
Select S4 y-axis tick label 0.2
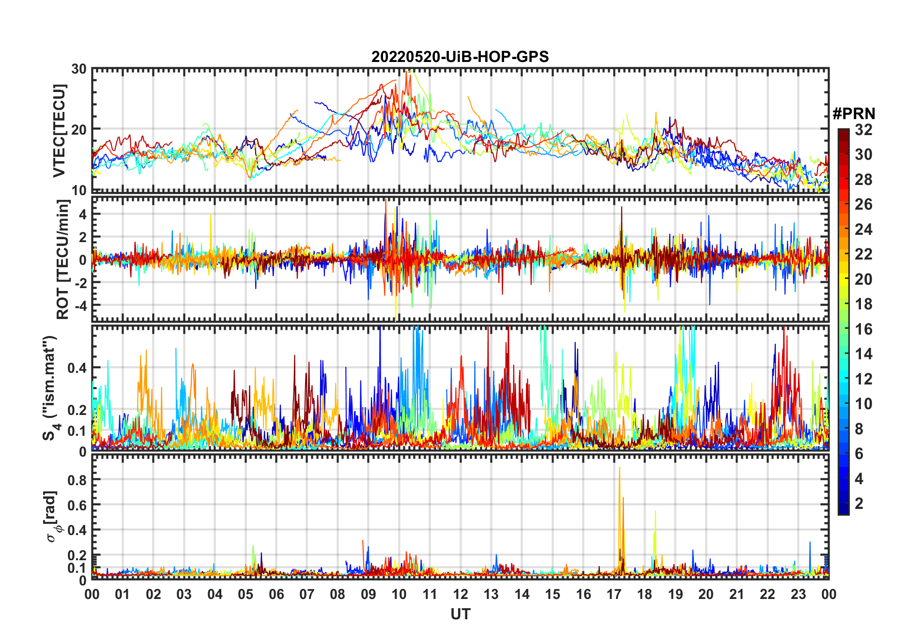click(77, 410)
